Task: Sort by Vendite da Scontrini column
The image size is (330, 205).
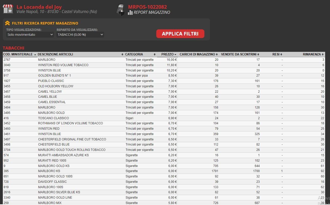Action: (240, 54)
